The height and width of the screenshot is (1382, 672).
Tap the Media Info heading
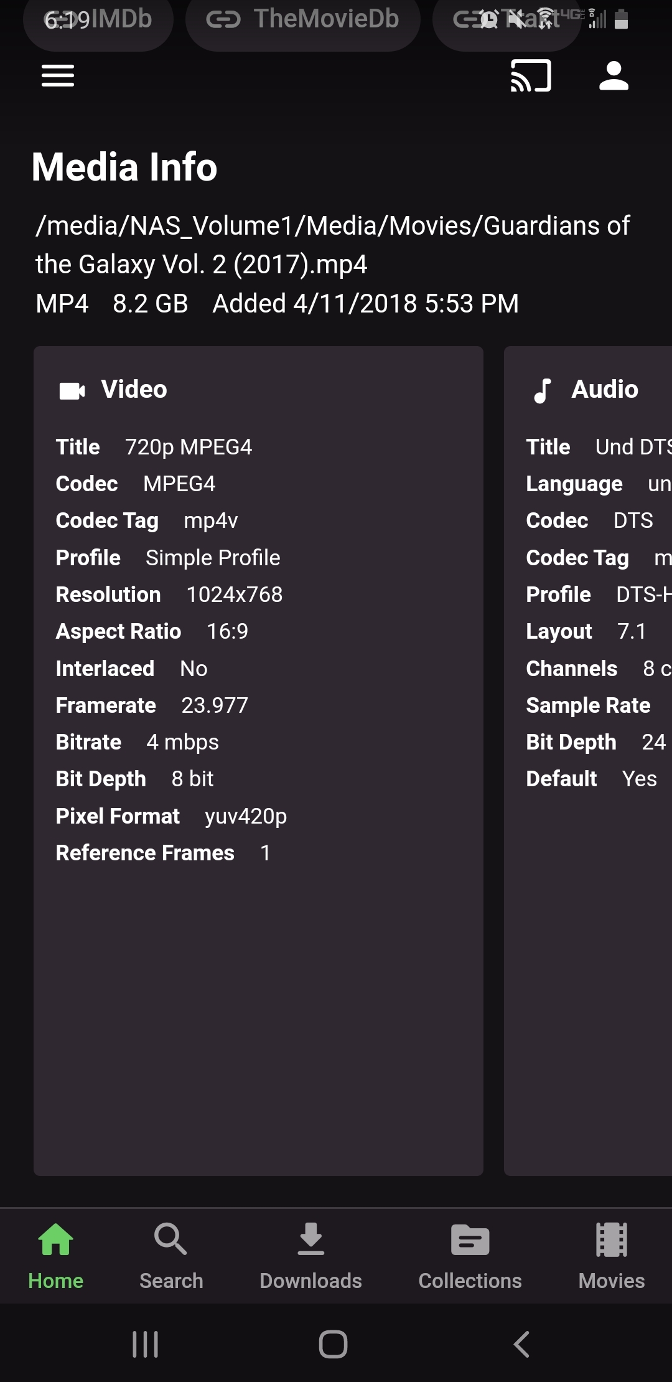(124, 167)
